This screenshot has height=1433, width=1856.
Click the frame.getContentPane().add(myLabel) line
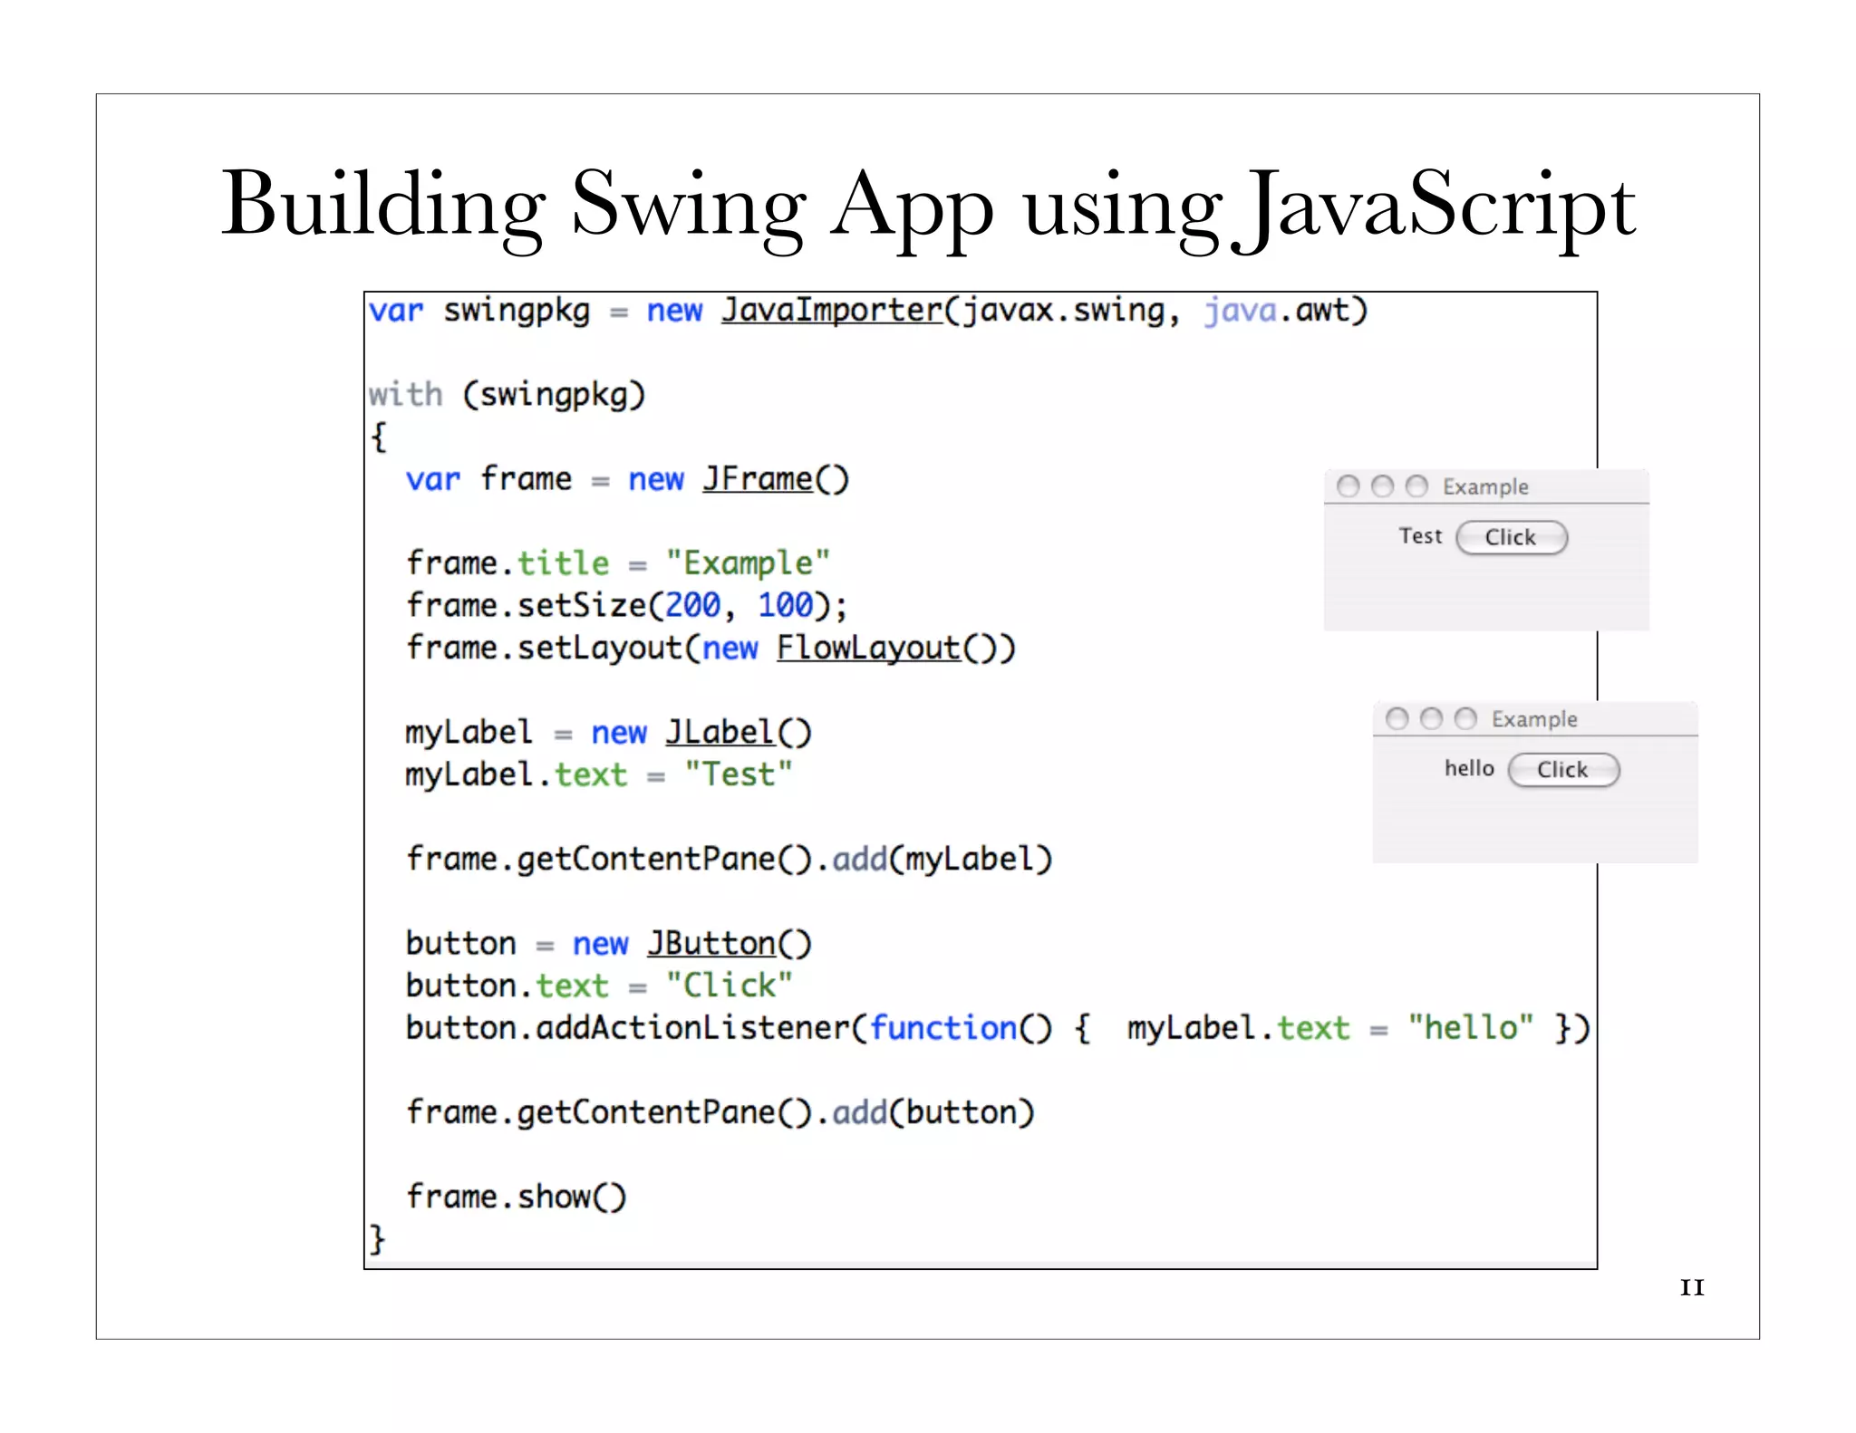[x=729, y=859]
